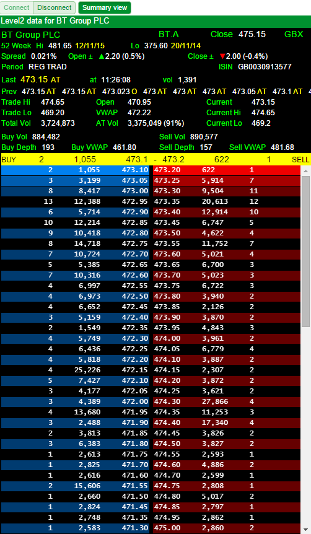Click the offer price 474.50

[168, 444]
